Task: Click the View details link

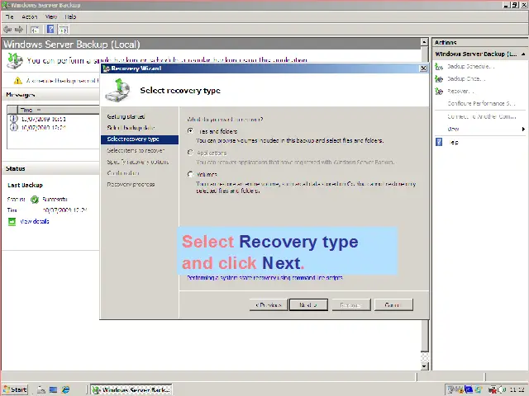Action: [35, 222]
